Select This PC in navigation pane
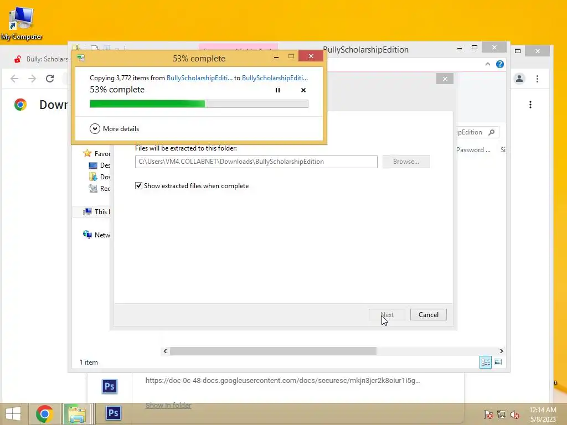 (96, 212)
